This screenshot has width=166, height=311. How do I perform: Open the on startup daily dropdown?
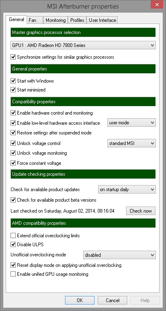pyautogui.click(x=127, y=190)
